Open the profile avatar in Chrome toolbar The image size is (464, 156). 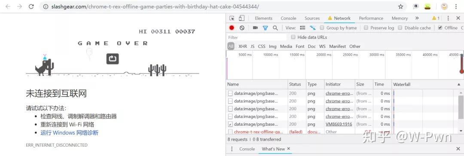tap(444, 6)
